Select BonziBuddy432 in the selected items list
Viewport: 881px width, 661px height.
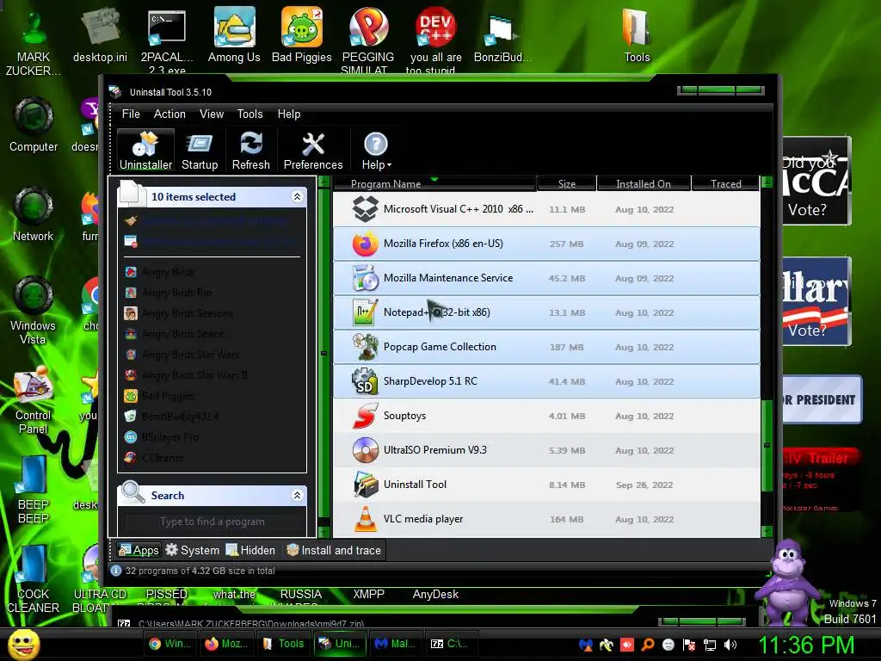tap(180, 417)
